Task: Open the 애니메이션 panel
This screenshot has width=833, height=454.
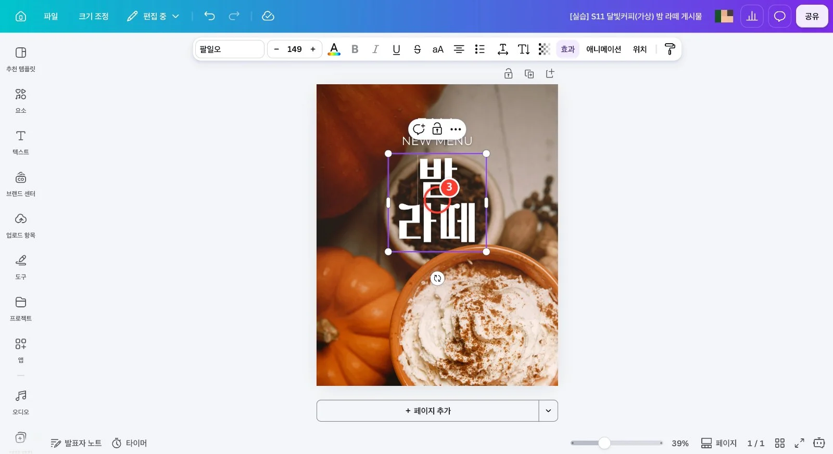Action: [x=604, y=49]
